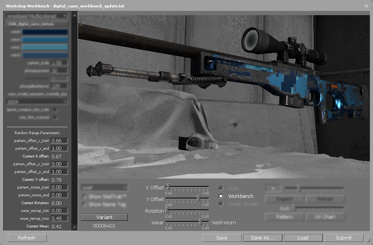Click the Save As... button
This screenshot has width=373, height=245.
point(263,238)
